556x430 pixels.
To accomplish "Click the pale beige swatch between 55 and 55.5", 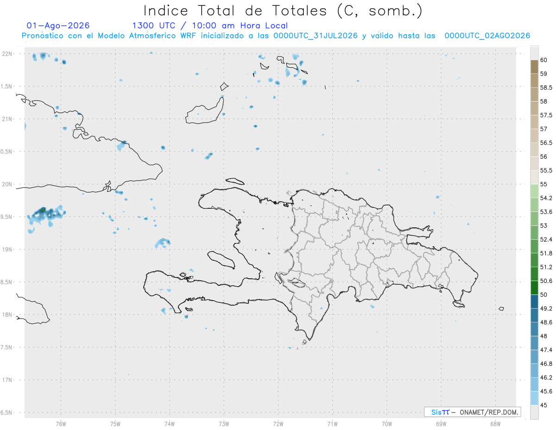I will (x=534, y=177).
